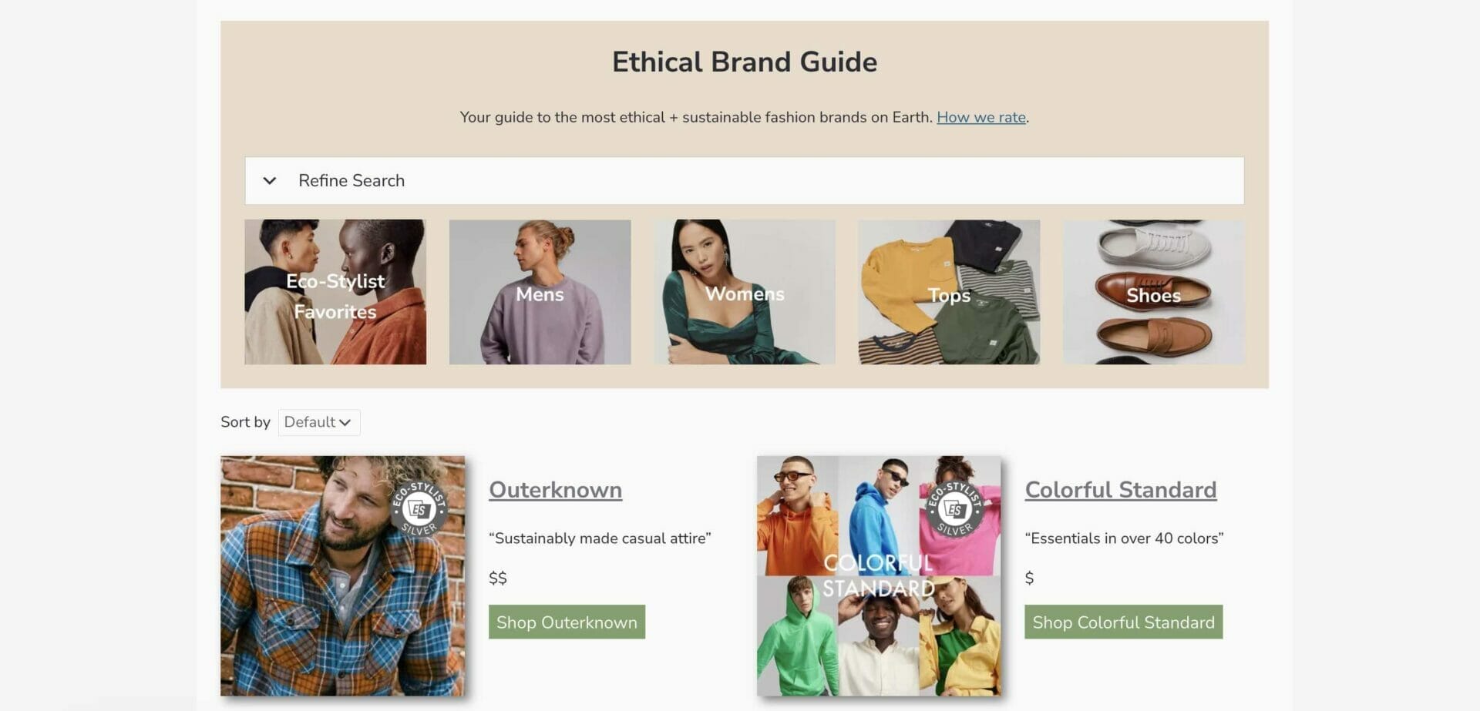Screen dimensions: 1480x711
Task: Click the Silver badge on Colorful Standard image
Action: (x=954, y=508)
